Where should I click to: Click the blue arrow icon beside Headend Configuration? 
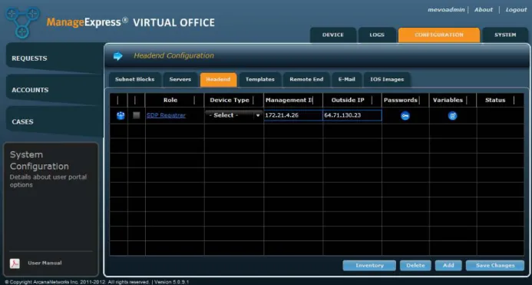[x=117, y=56]
